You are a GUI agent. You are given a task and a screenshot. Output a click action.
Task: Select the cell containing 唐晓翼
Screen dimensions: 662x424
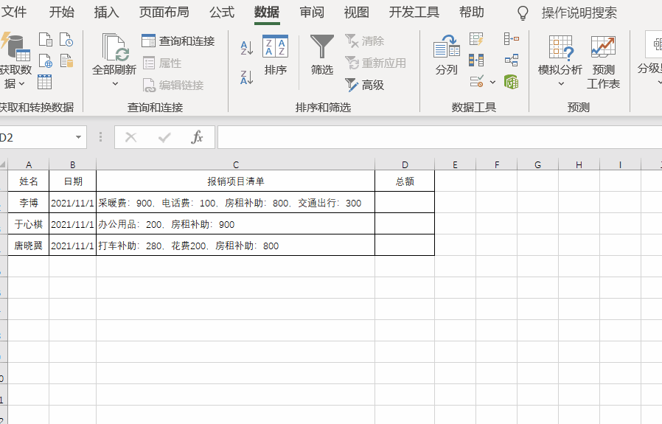tap(29, 246)
